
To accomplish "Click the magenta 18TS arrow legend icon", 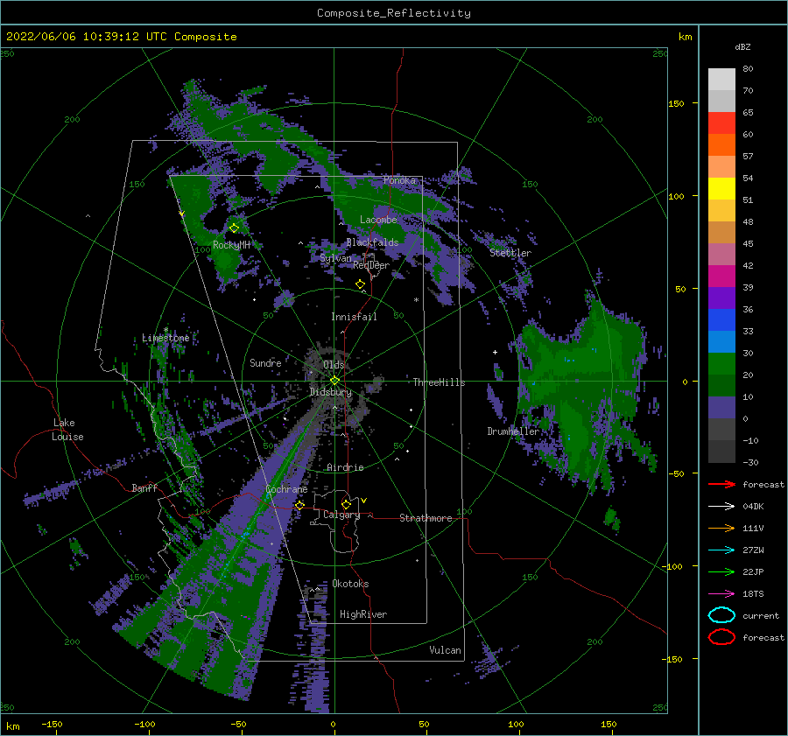I will [x=721, y=594].
